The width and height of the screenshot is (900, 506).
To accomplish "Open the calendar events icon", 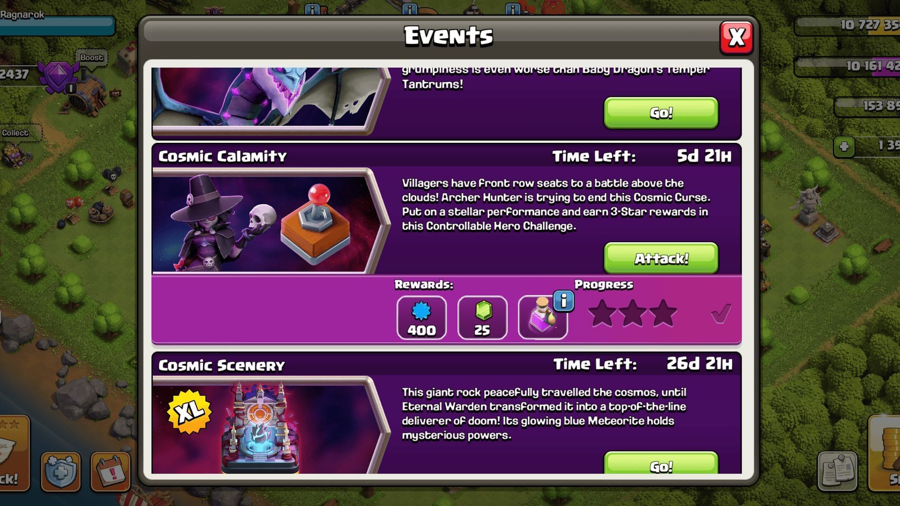I will pyautogui.click(x=110, y=471).
